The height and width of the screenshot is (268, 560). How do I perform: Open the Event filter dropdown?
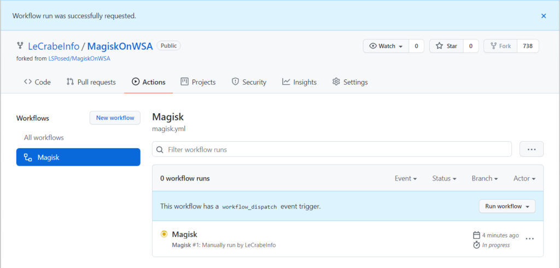coord(405,178)
